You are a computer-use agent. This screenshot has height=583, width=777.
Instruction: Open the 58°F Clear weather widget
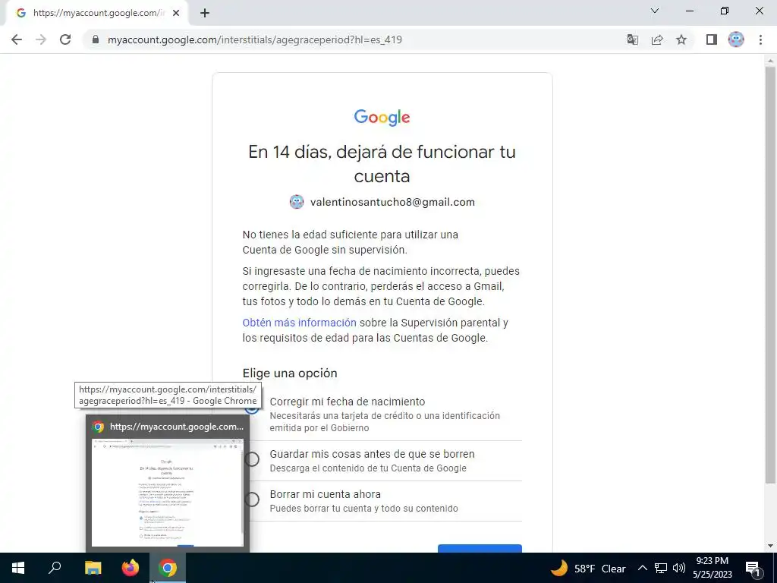(x=588, y=568)
